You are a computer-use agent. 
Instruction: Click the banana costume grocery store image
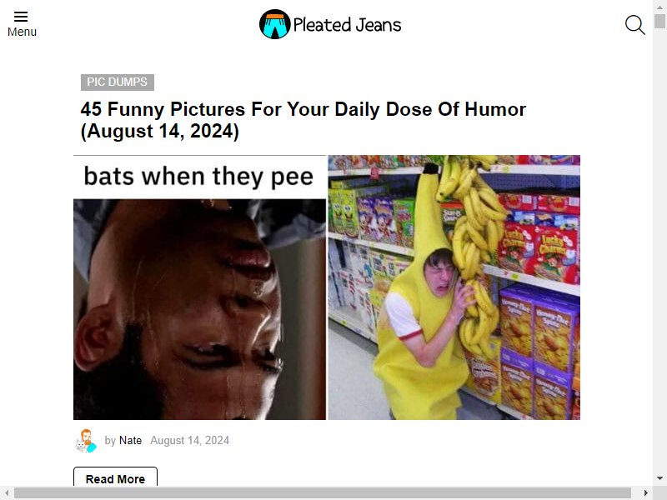point(454,287)
